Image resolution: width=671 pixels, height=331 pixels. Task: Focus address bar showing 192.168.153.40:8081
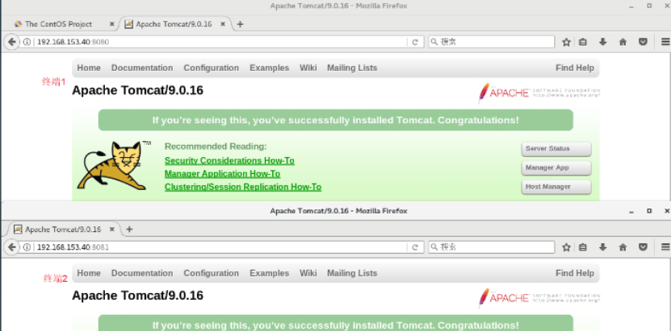coord(220,247)
